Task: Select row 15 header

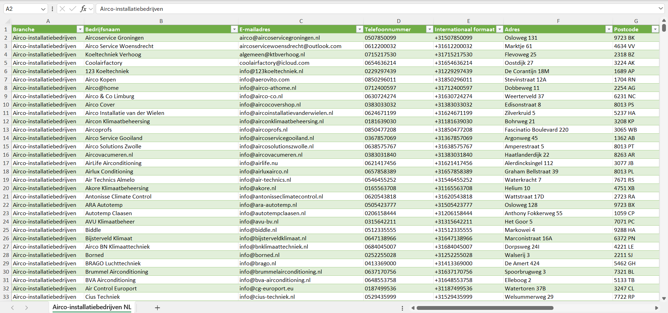Action: (x=6, y=146)
